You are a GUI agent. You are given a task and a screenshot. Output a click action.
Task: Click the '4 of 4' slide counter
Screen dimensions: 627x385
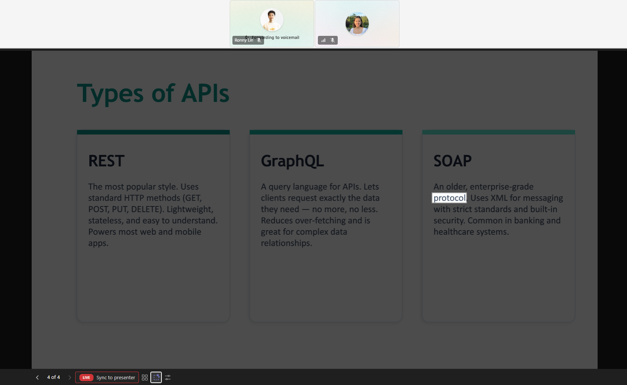pyautogui.click(x=53, y=377)
